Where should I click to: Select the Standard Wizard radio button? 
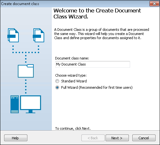click(x=57, y=81)
